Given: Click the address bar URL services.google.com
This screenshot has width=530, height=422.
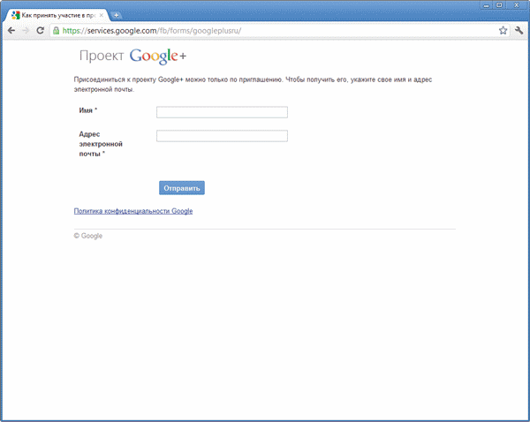Looking at the screenshot, I should click(x=152, y=31).
